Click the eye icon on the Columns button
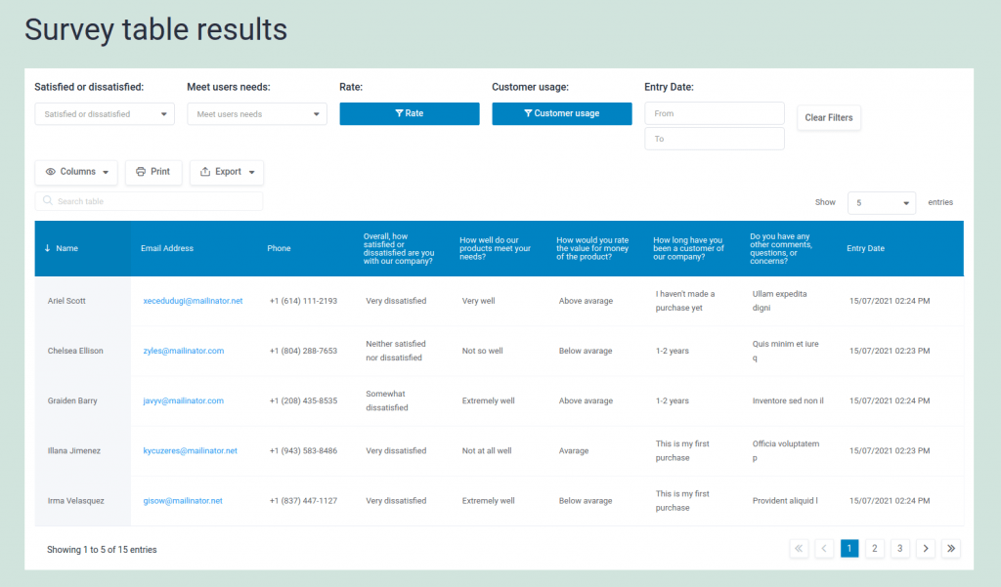The height and width of the screenshot is (587, 1001). pyautogui.click(x=51, y=172)
